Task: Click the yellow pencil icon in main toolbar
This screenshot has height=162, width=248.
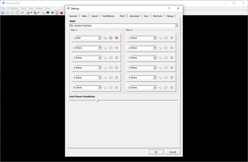Action: coord(43,13)
